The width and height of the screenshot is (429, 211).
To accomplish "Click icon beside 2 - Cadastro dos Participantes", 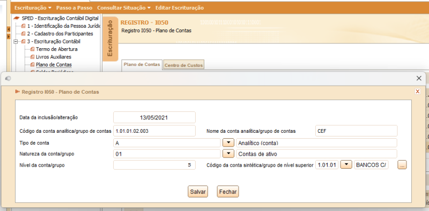I will click(23, 34).
